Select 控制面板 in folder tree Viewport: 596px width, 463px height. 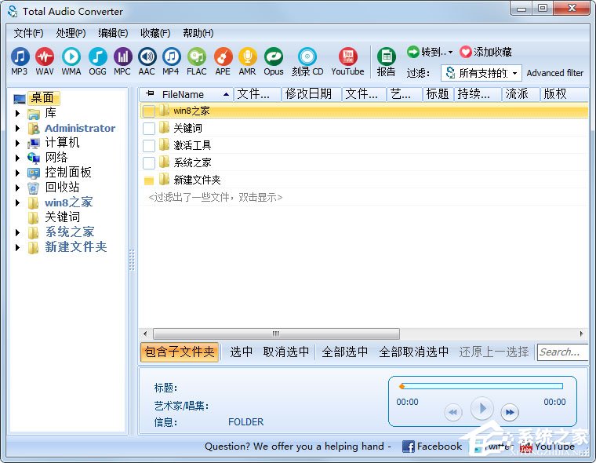68,173
